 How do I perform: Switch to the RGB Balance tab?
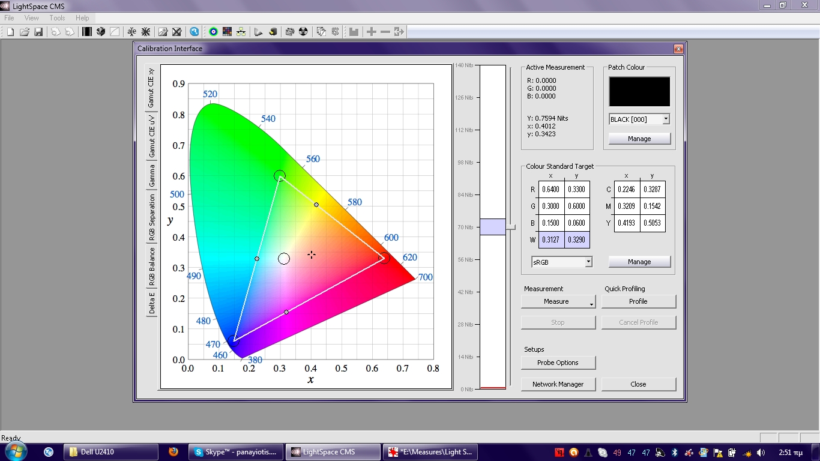pos(152,265)
